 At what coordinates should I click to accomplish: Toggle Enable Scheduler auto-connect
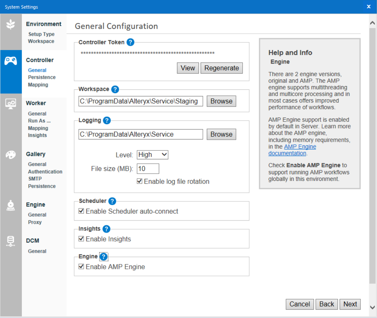[81, 211]
